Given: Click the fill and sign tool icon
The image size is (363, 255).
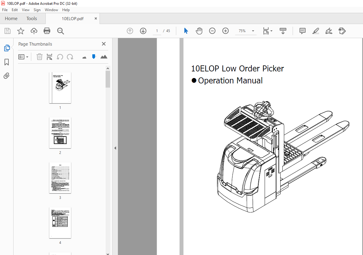Looking at the screenshot, I should point(342,31).
